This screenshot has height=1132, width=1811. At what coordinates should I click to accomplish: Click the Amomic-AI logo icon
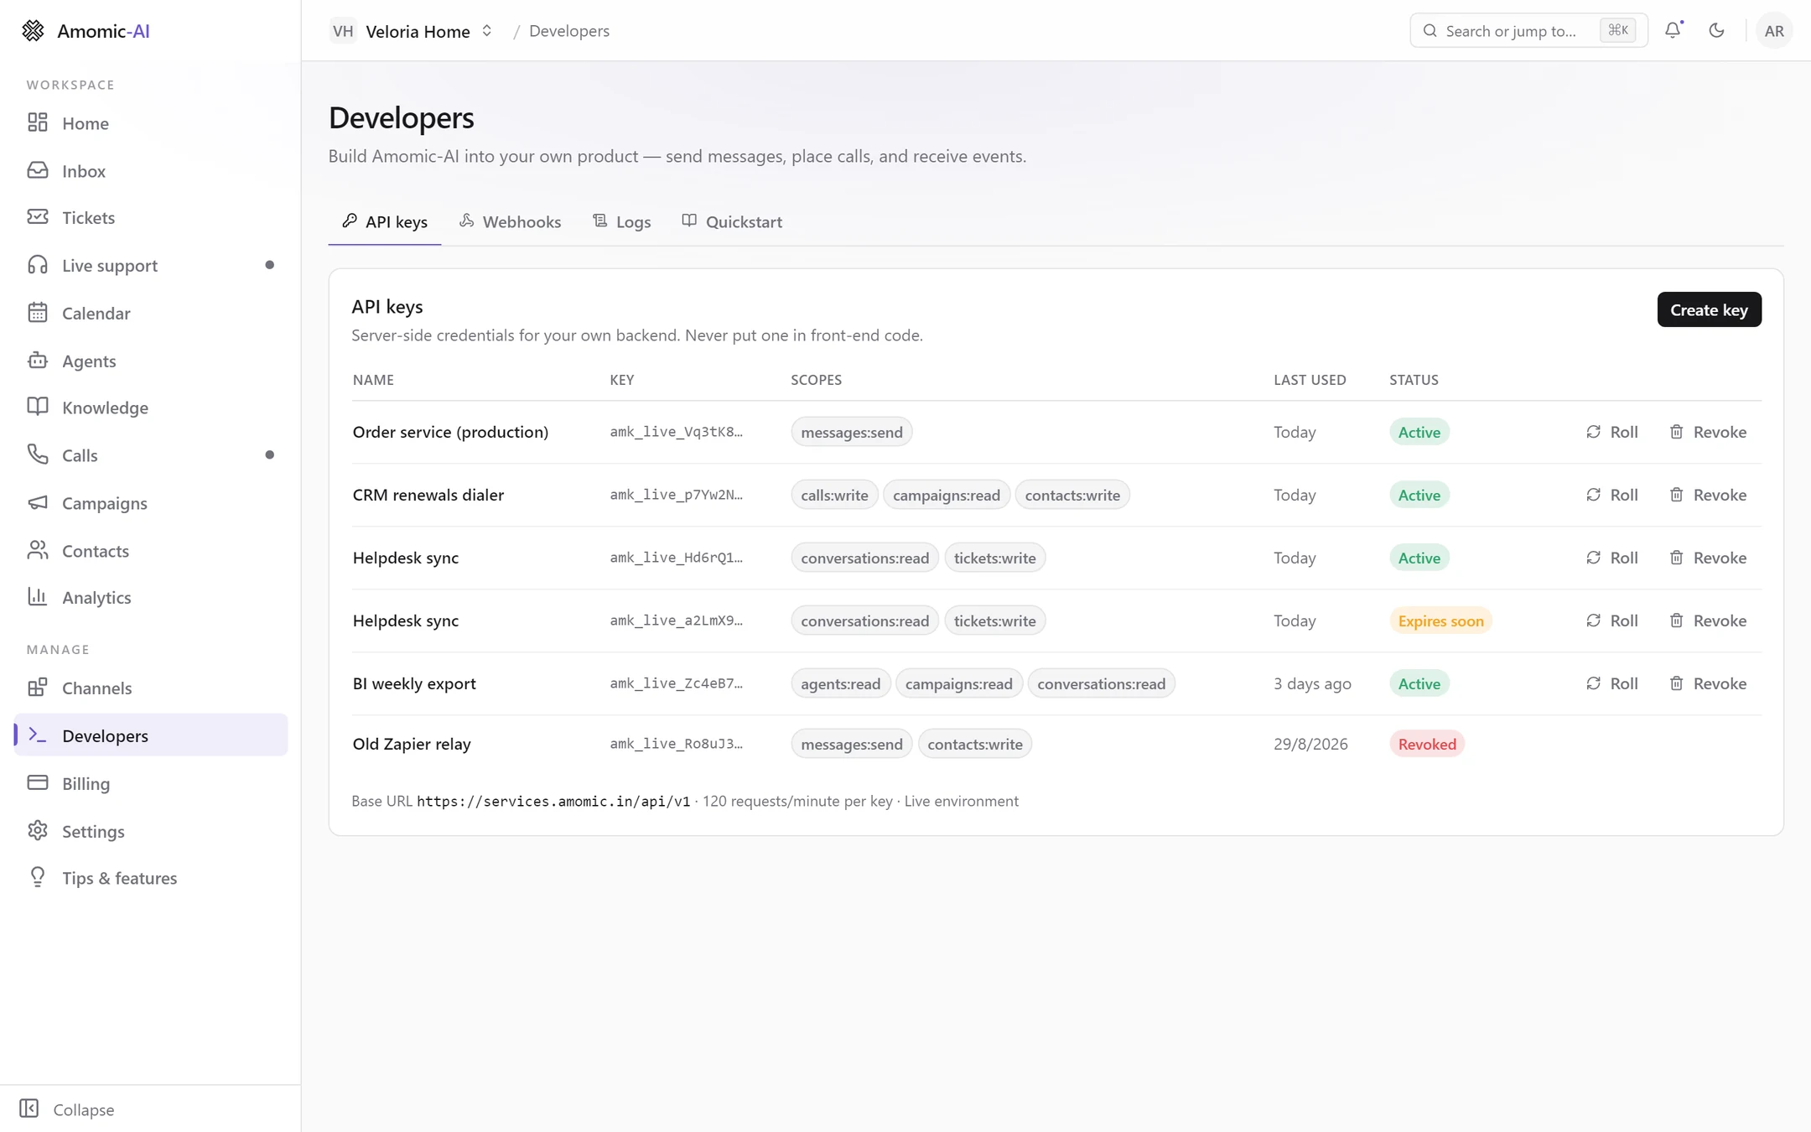click(x=33, y=31)
